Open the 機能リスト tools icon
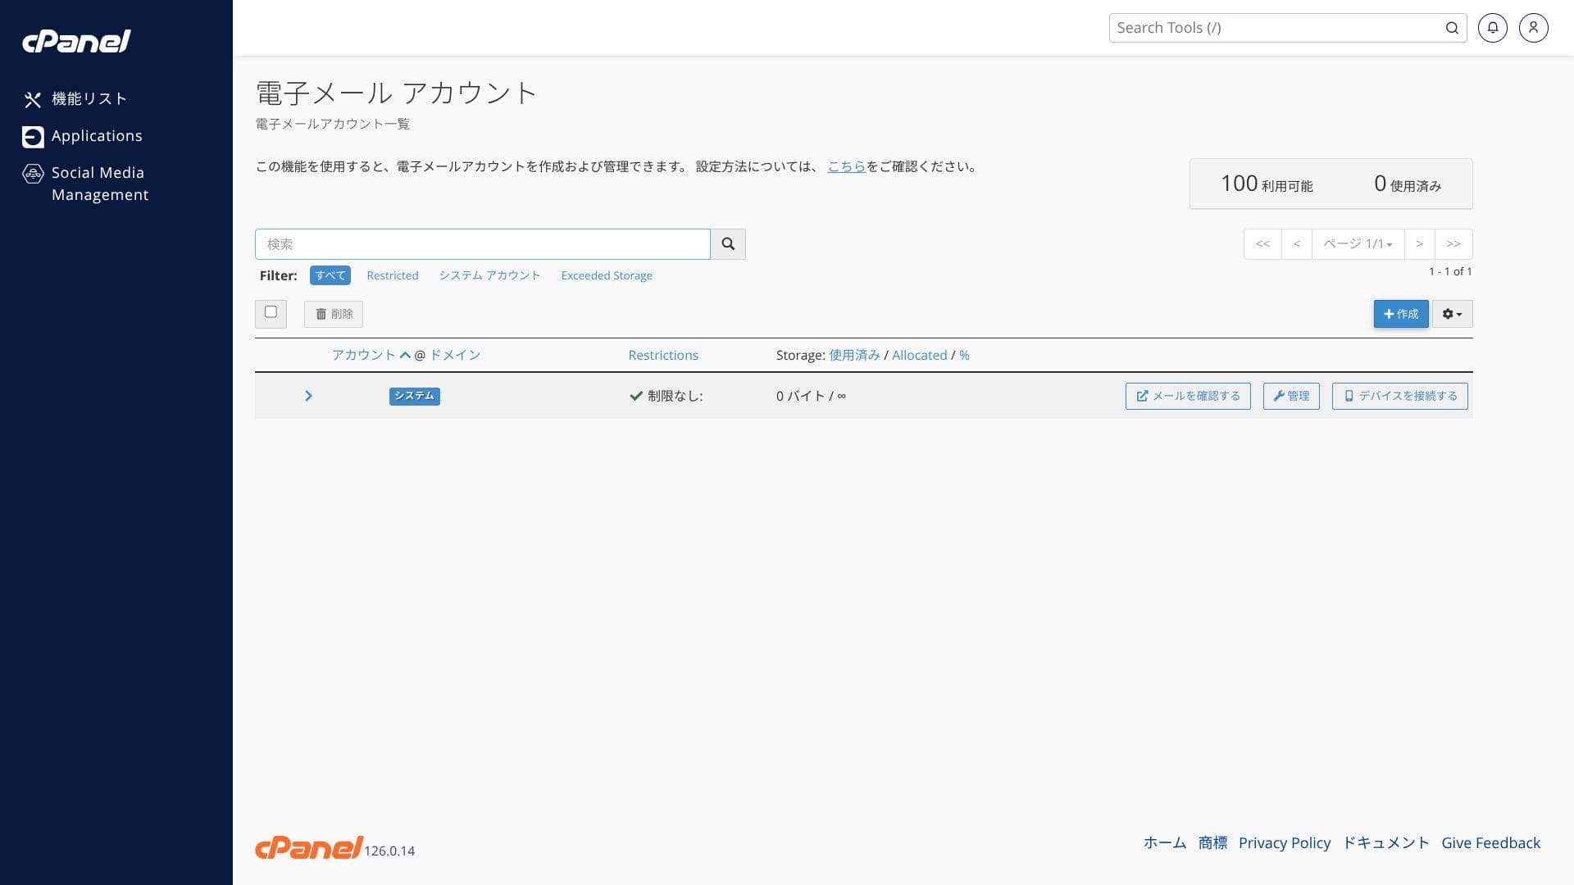Viewport: 1574px width, 885px height. tap(33, 100)
